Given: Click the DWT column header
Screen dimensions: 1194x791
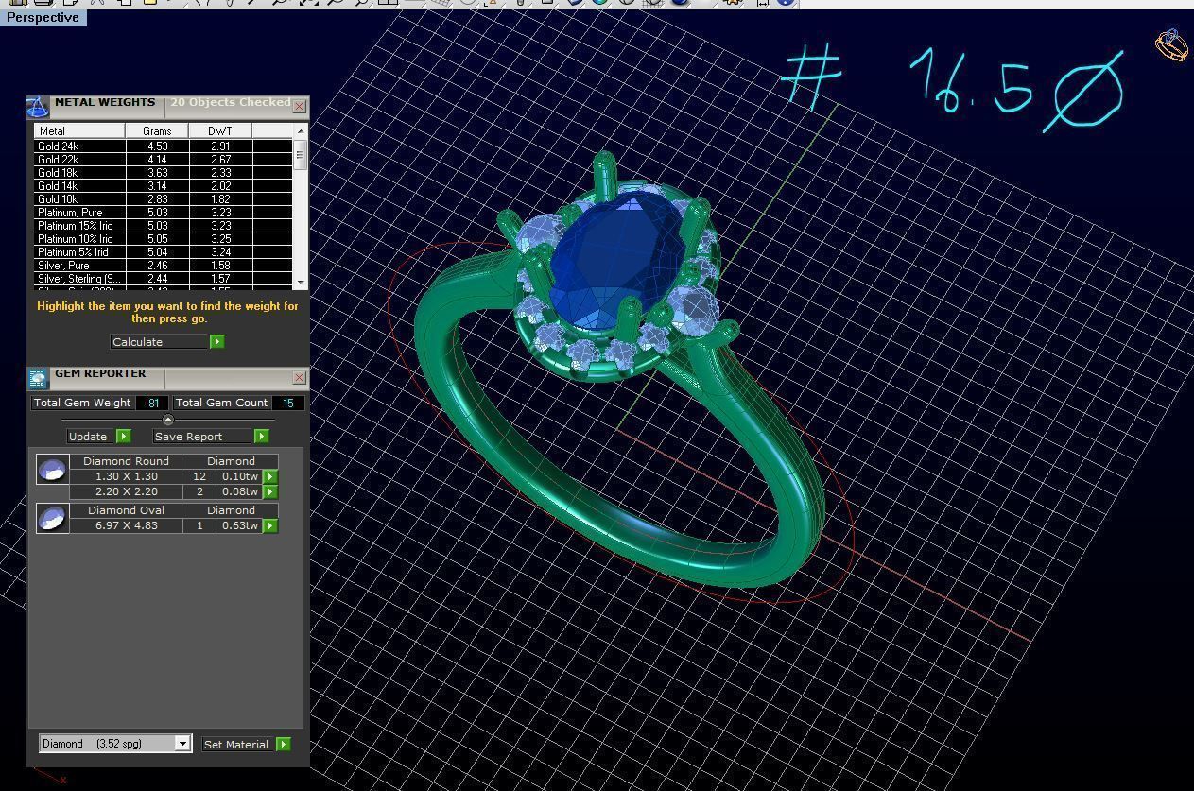Looking at the screenshot, I should 220,130.
